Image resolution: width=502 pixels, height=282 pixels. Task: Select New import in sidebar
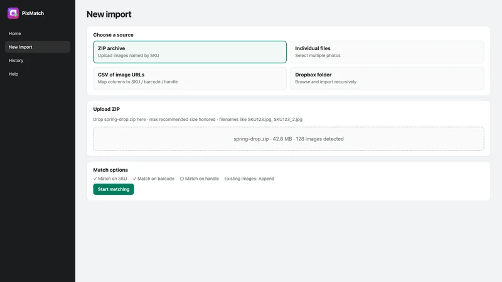click(38, 47)
